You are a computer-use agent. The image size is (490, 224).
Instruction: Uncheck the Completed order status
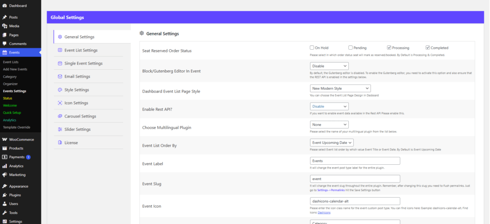click(x=427, y=48)
